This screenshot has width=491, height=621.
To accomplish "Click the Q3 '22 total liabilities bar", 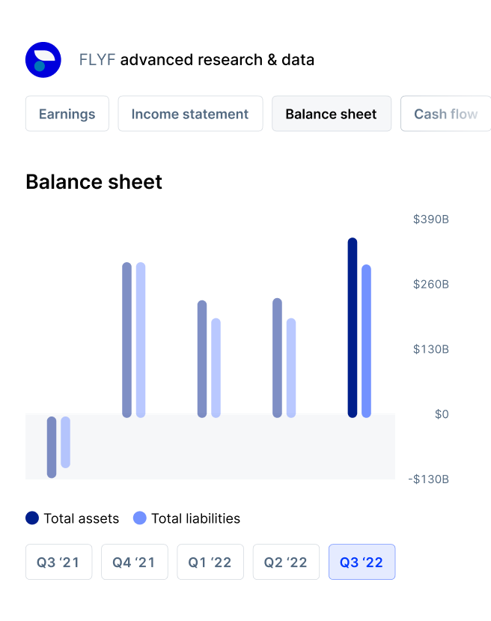I will (366, 341).
